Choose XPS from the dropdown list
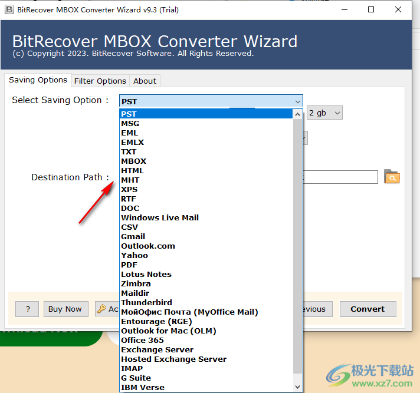This screenshot has height=393, width=420. pyautogui.click(x=206, y=189)
